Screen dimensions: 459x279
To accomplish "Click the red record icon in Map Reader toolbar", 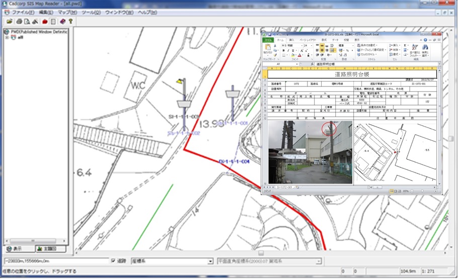I will 45,21.
